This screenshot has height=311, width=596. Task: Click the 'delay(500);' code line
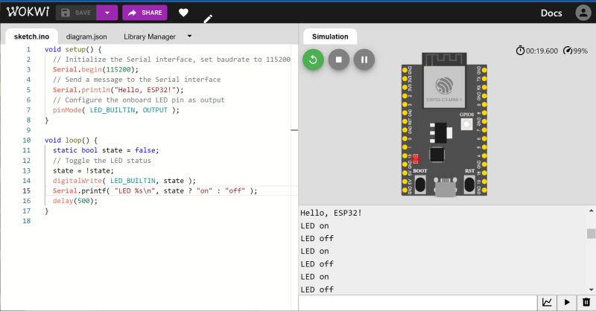point(75,201)
